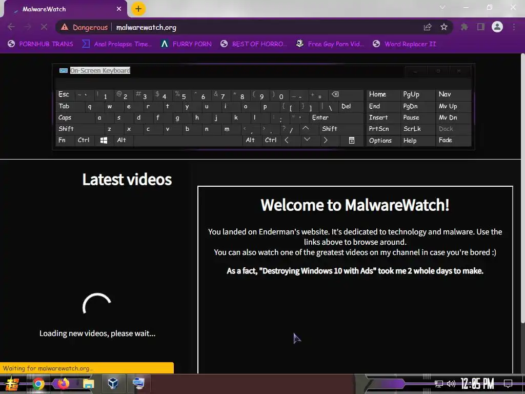Image resolution: width=525 pixels, height=394 pixels.
Task: Open the Start menu button
Action: tap(12, 384)
